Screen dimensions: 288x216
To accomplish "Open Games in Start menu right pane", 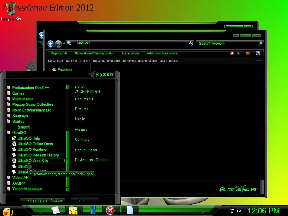I will click(x=81, y=129).
